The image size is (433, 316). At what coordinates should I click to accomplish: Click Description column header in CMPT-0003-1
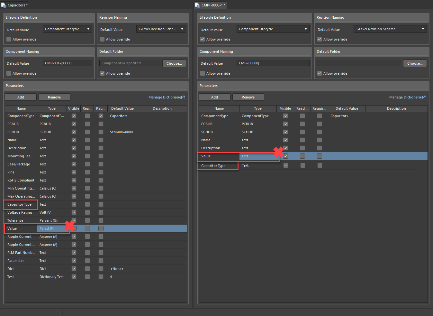coord(396,108)
